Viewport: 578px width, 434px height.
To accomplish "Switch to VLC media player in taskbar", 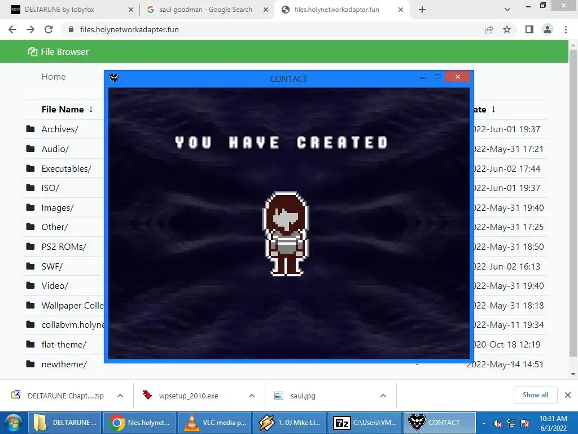I will point(215,423).
